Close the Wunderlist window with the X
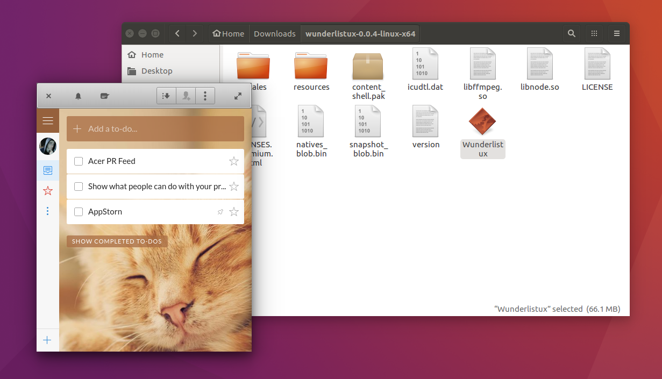The height and width of the screenshot is (379, 662). click(x=48, y=96)
